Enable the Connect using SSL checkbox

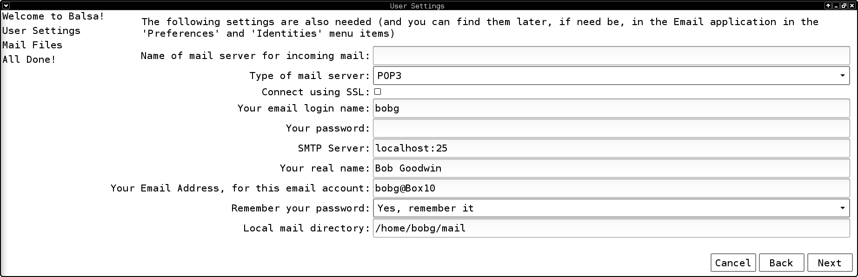tap(378, 92)
